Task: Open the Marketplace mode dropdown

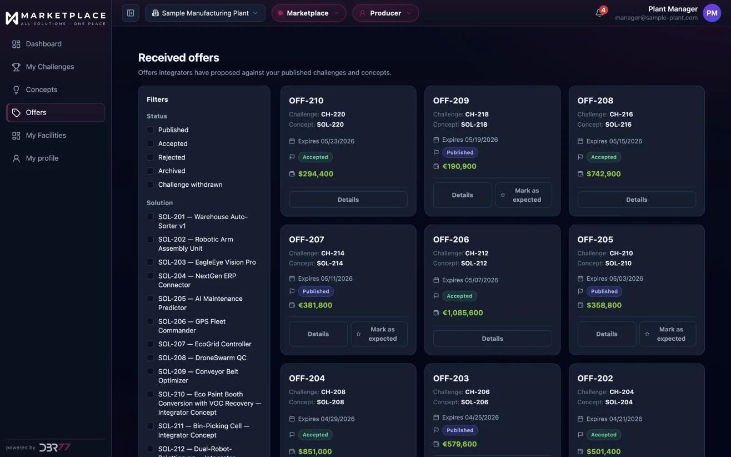Action: coord(308,13)
